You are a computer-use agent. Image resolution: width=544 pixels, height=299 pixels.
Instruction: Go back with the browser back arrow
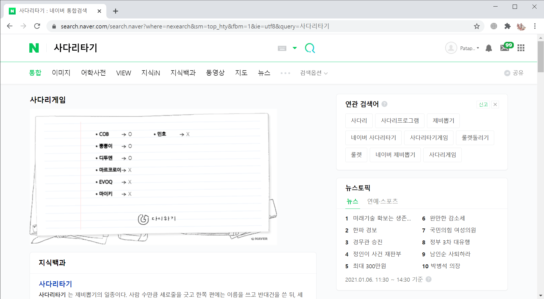[x=10, y=26]
